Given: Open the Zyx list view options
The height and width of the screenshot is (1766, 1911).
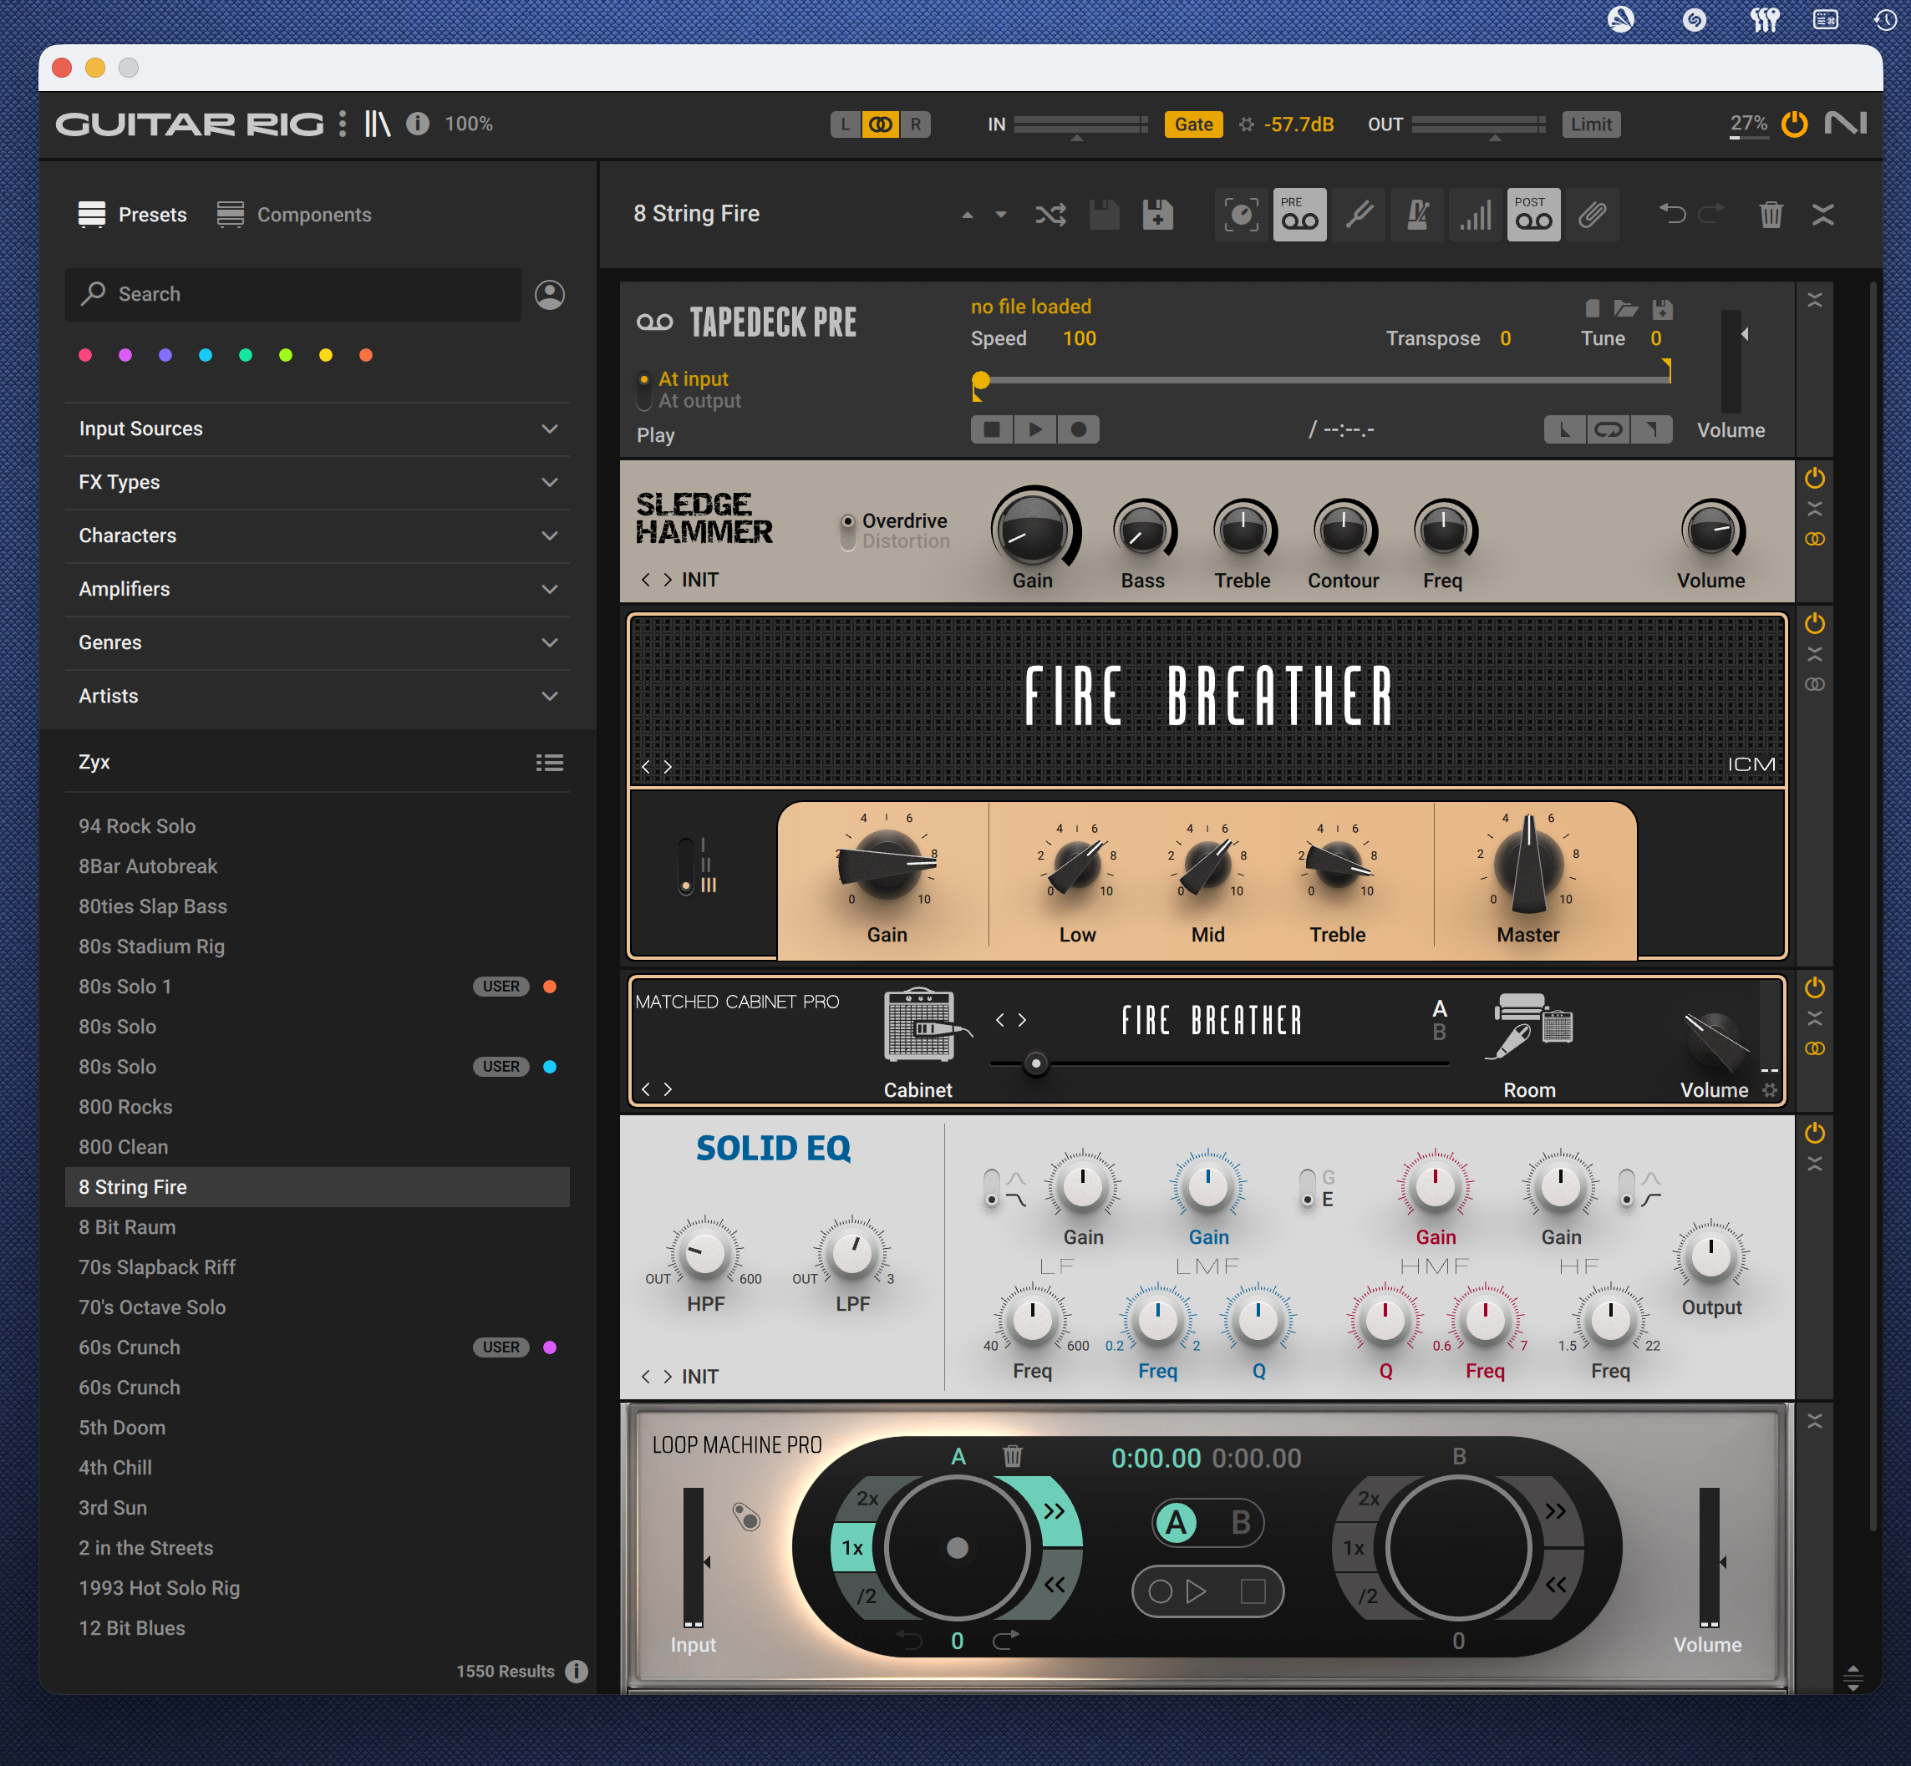Looking at the screenshot, I should tap(550, 763).
